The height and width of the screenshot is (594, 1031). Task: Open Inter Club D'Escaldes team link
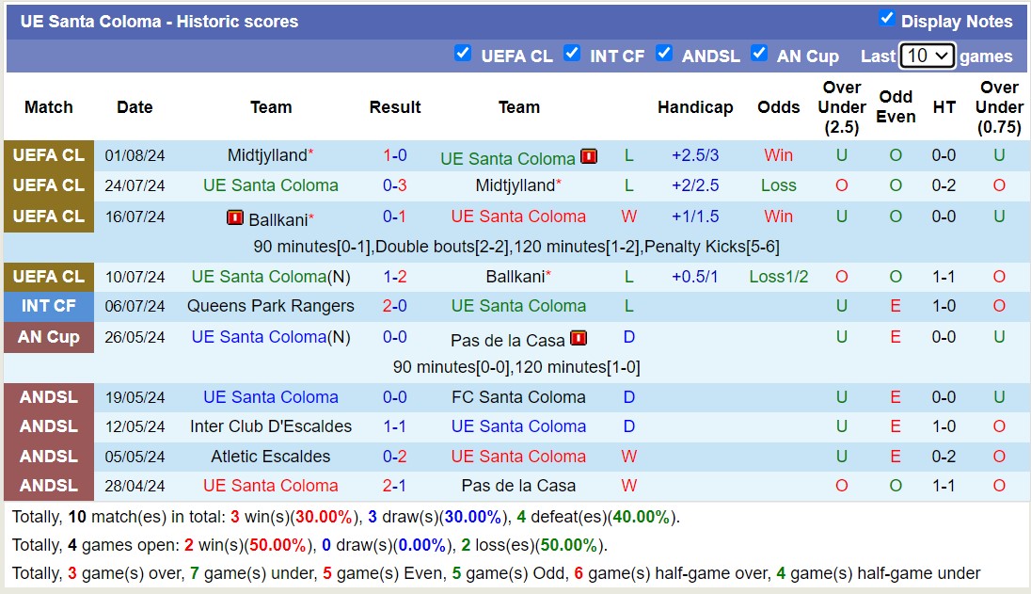click(270, 426)
